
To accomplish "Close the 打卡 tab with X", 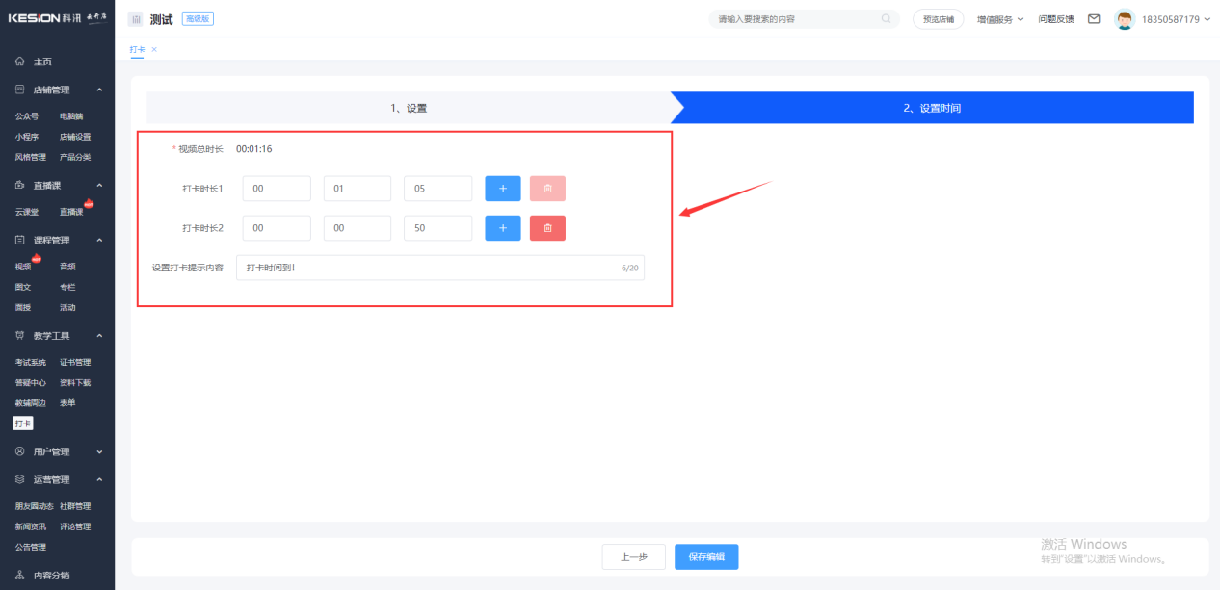I will click(154, 49).
